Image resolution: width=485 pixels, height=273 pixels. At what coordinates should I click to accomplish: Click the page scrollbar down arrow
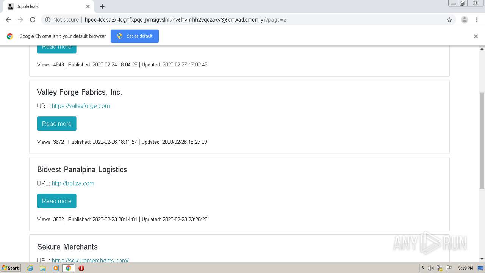482,259
